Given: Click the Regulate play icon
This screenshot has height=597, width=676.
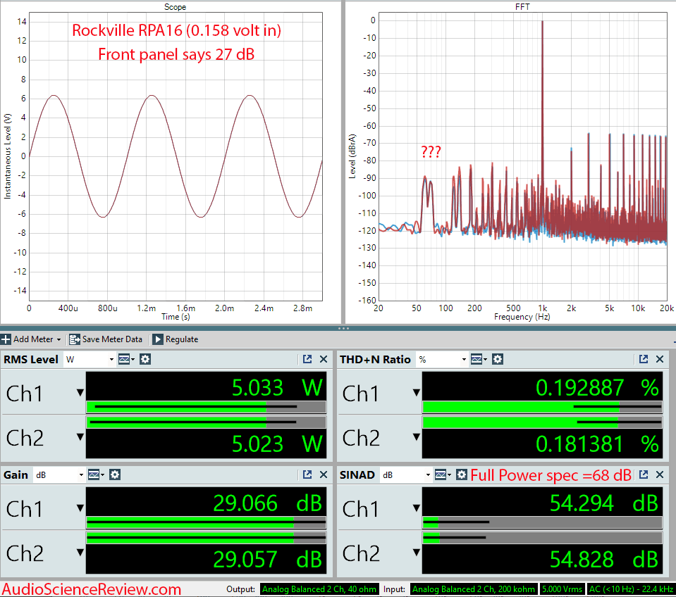Looking at the screenshot, I should [x=158, y=339].
